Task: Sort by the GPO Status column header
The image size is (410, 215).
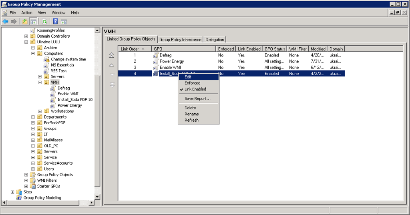Action: pyautogui.click(x=275, y=49)
